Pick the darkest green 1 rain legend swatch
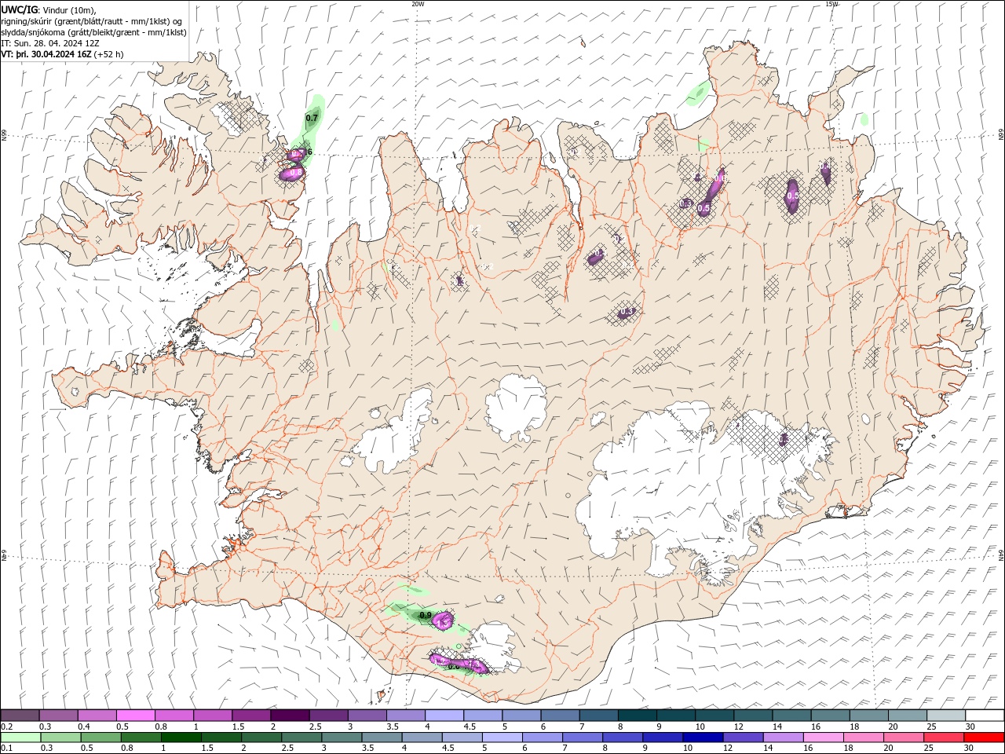The width and height of the screenshot is (1005, 754). [181, 738]
